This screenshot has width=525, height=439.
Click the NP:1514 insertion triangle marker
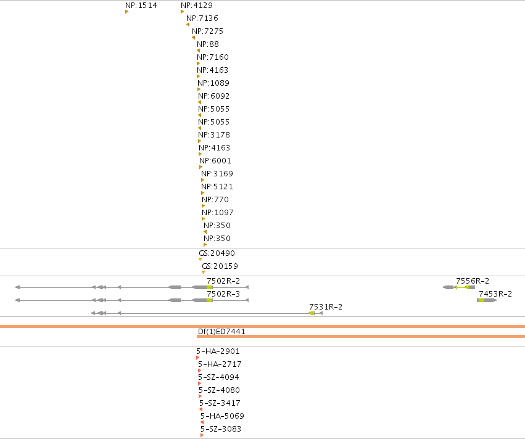[126, 12]
